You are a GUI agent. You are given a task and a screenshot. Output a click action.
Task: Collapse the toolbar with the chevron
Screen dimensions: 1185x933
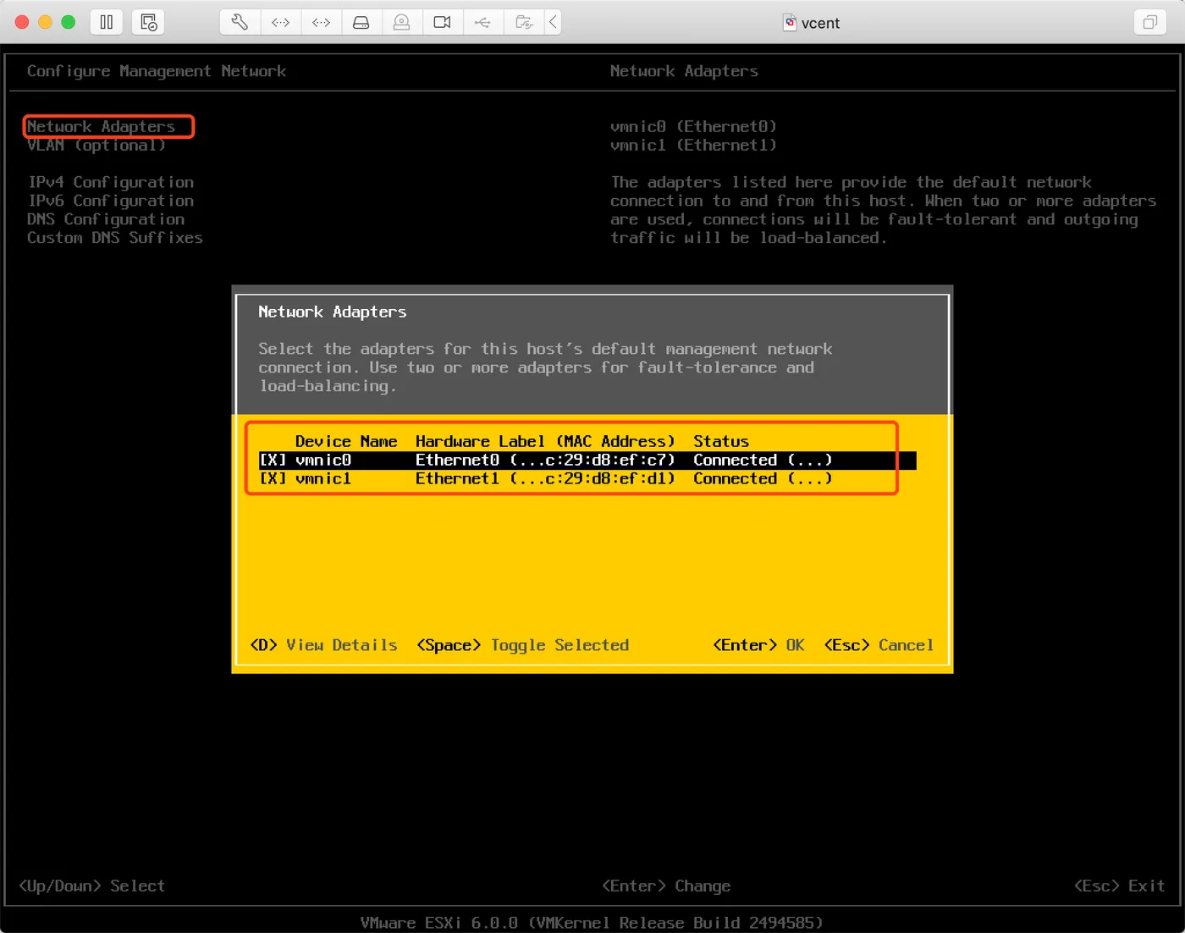click(553, 22)
